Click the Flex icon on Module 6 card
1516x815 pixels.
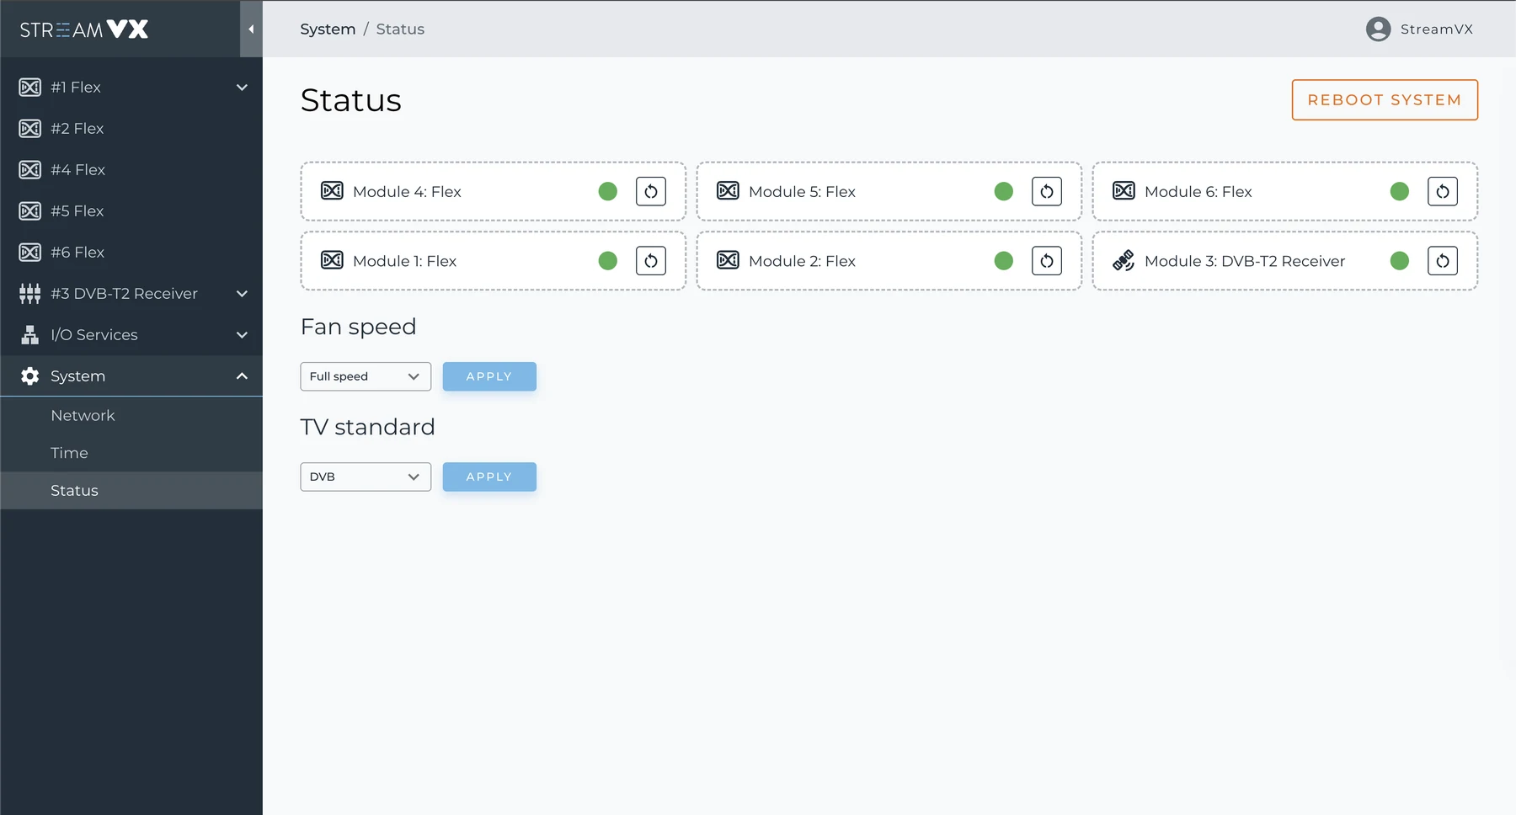[1124, 190]
